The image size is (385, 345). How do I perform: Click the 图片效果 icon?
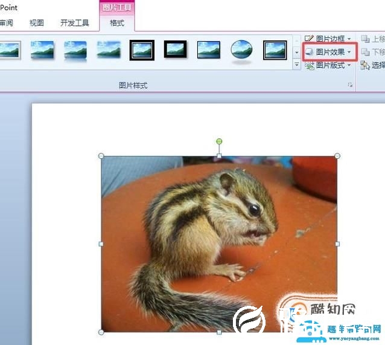(310, 52)
